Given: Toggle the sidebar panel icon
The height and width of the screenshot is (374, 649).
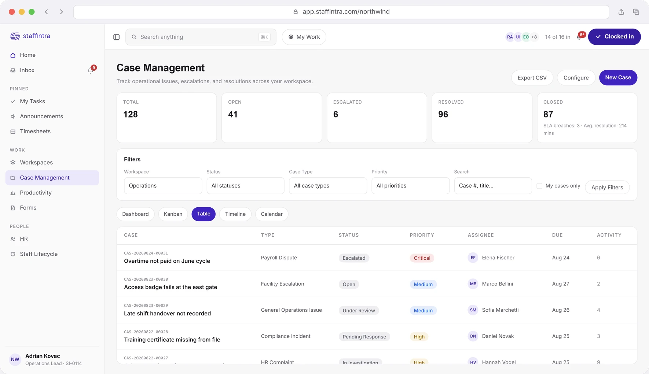Looking at the screenshot, I should click(x=117, y=37).
